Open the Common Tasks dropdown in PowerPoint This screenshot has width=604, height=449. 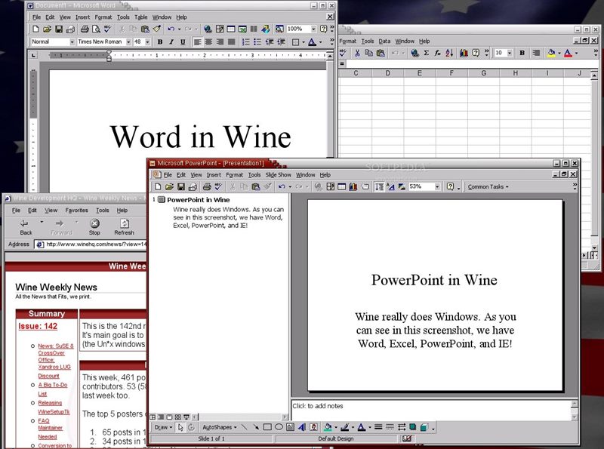click(489, 186)
